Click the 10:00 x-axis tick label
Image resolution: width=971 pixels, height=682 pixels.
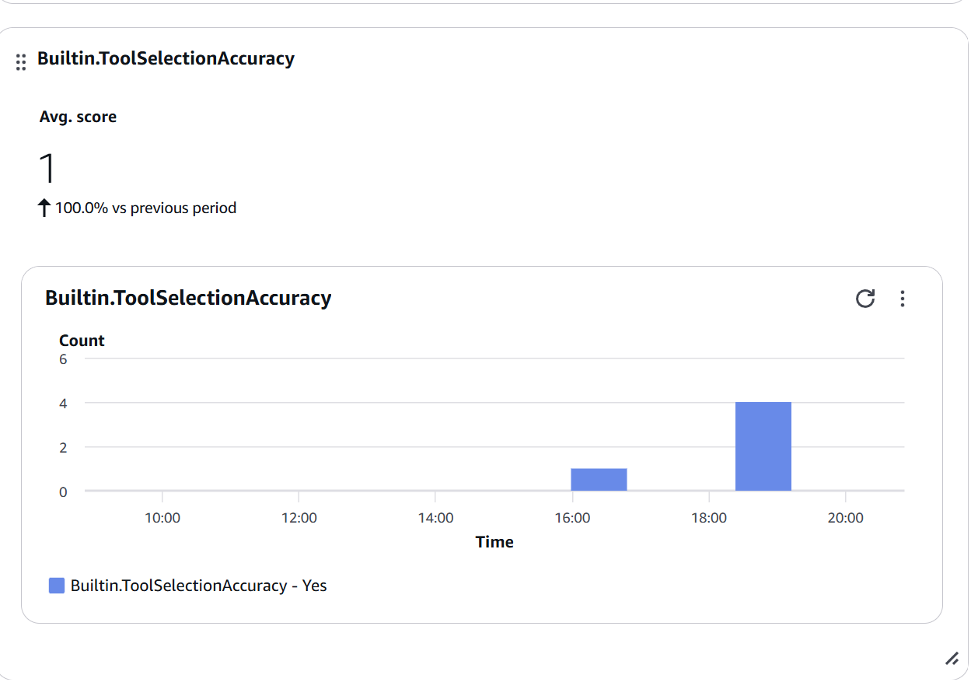(162, 518)
